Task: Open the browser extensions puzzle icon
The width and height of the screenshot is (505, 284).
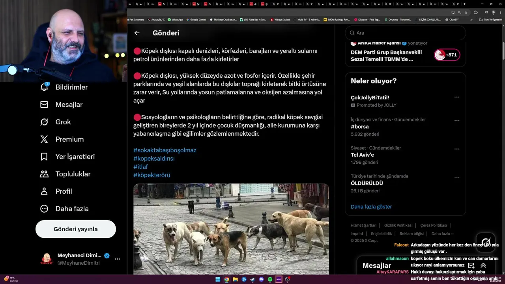Action: click(x=476, y=12)
